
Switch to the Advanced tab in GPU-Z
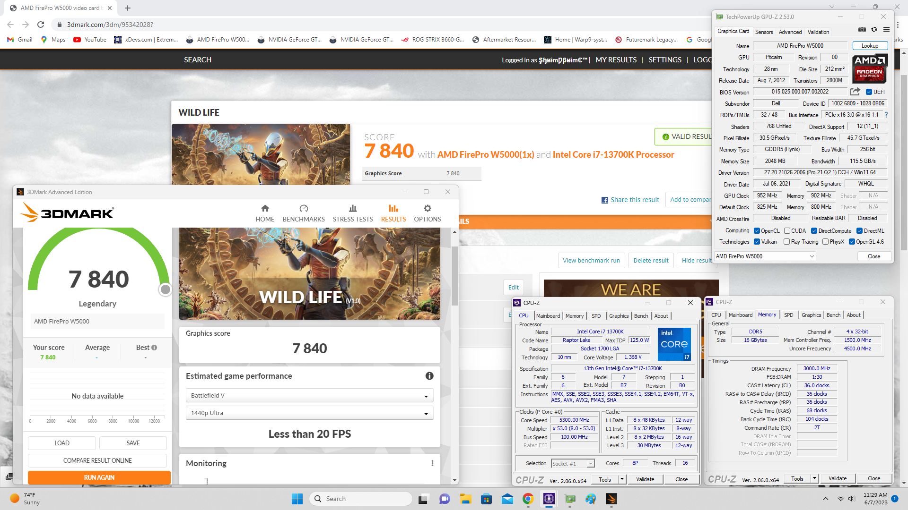pyautogui.click(x=790, y=32)
